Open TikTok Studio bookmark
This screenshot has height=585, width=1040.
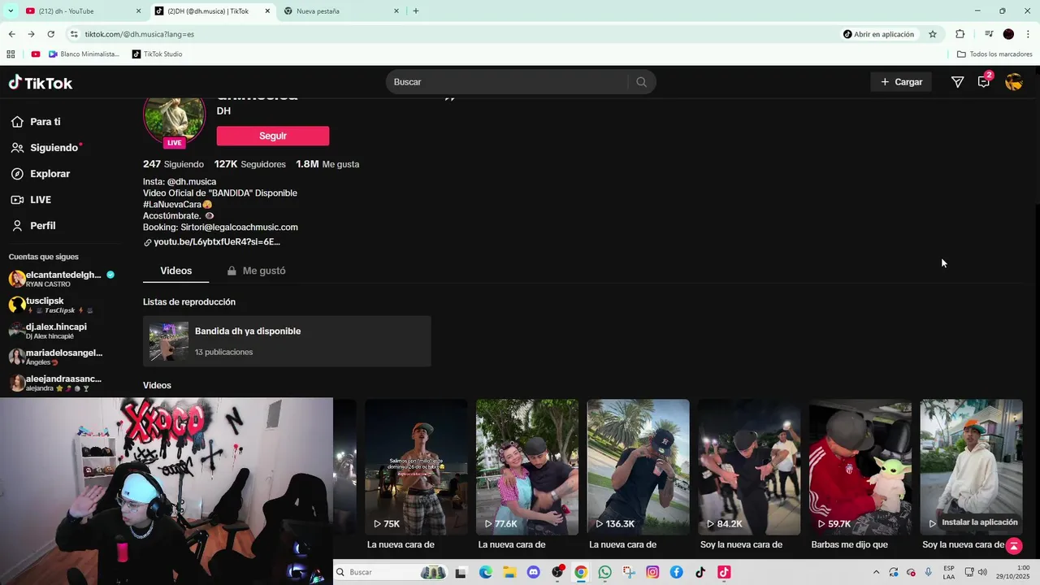(157, 54)
